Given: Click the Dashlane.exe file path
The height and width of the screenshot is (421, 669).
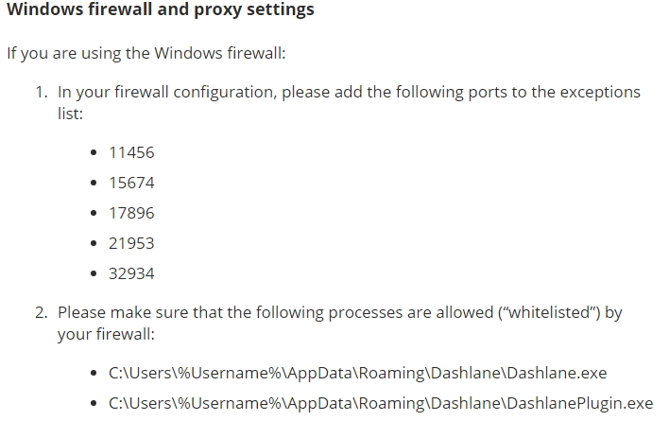Looking at the screenshot, I should coord(357,373).
